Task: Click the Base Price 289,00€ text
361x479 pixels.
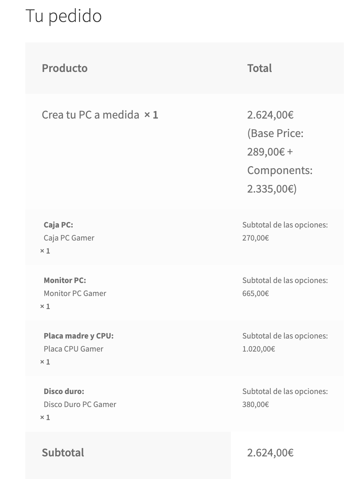Action: coord(266,151)
